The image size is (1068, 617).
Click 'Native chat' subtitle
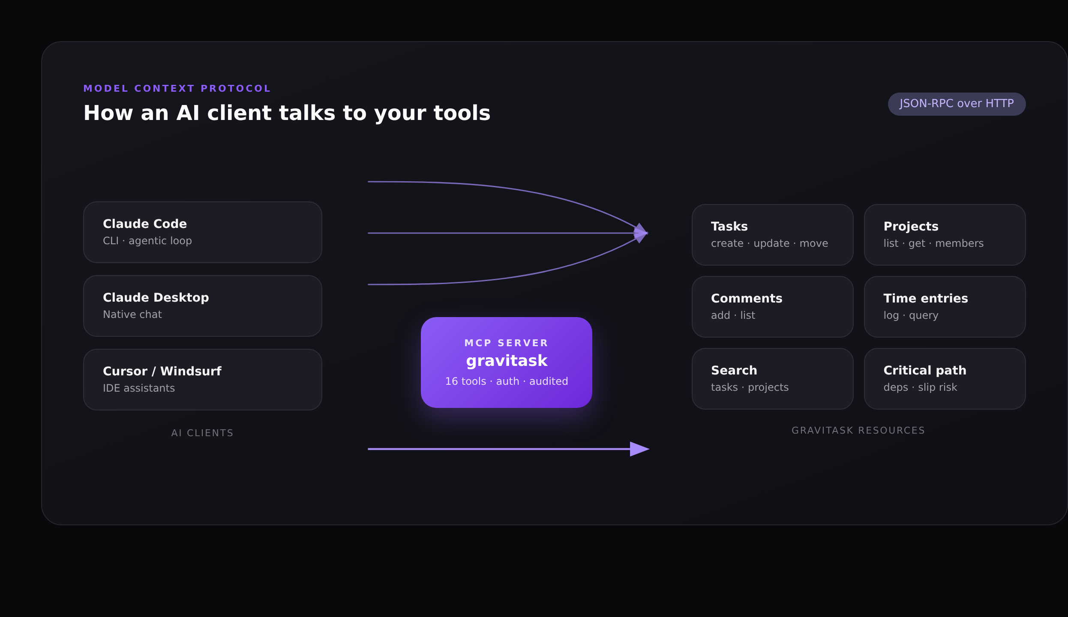pos(132,314)
